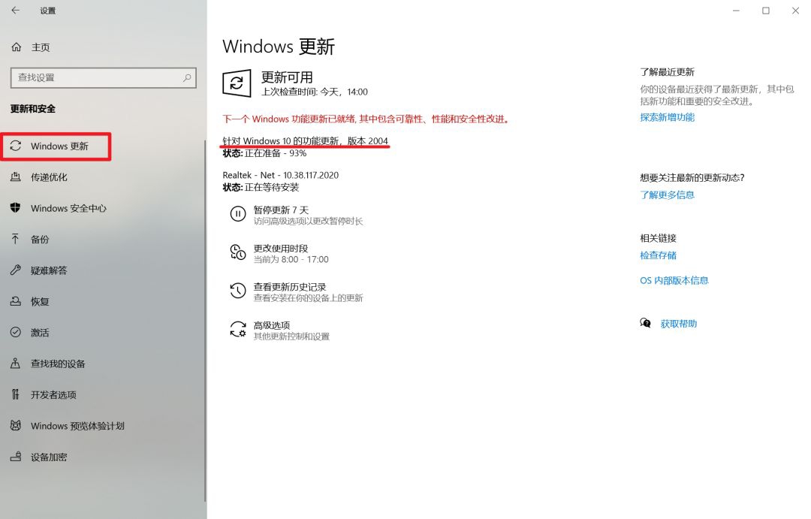进入开发者选项页面
This screenshot has width=811, height=519.
53,394
